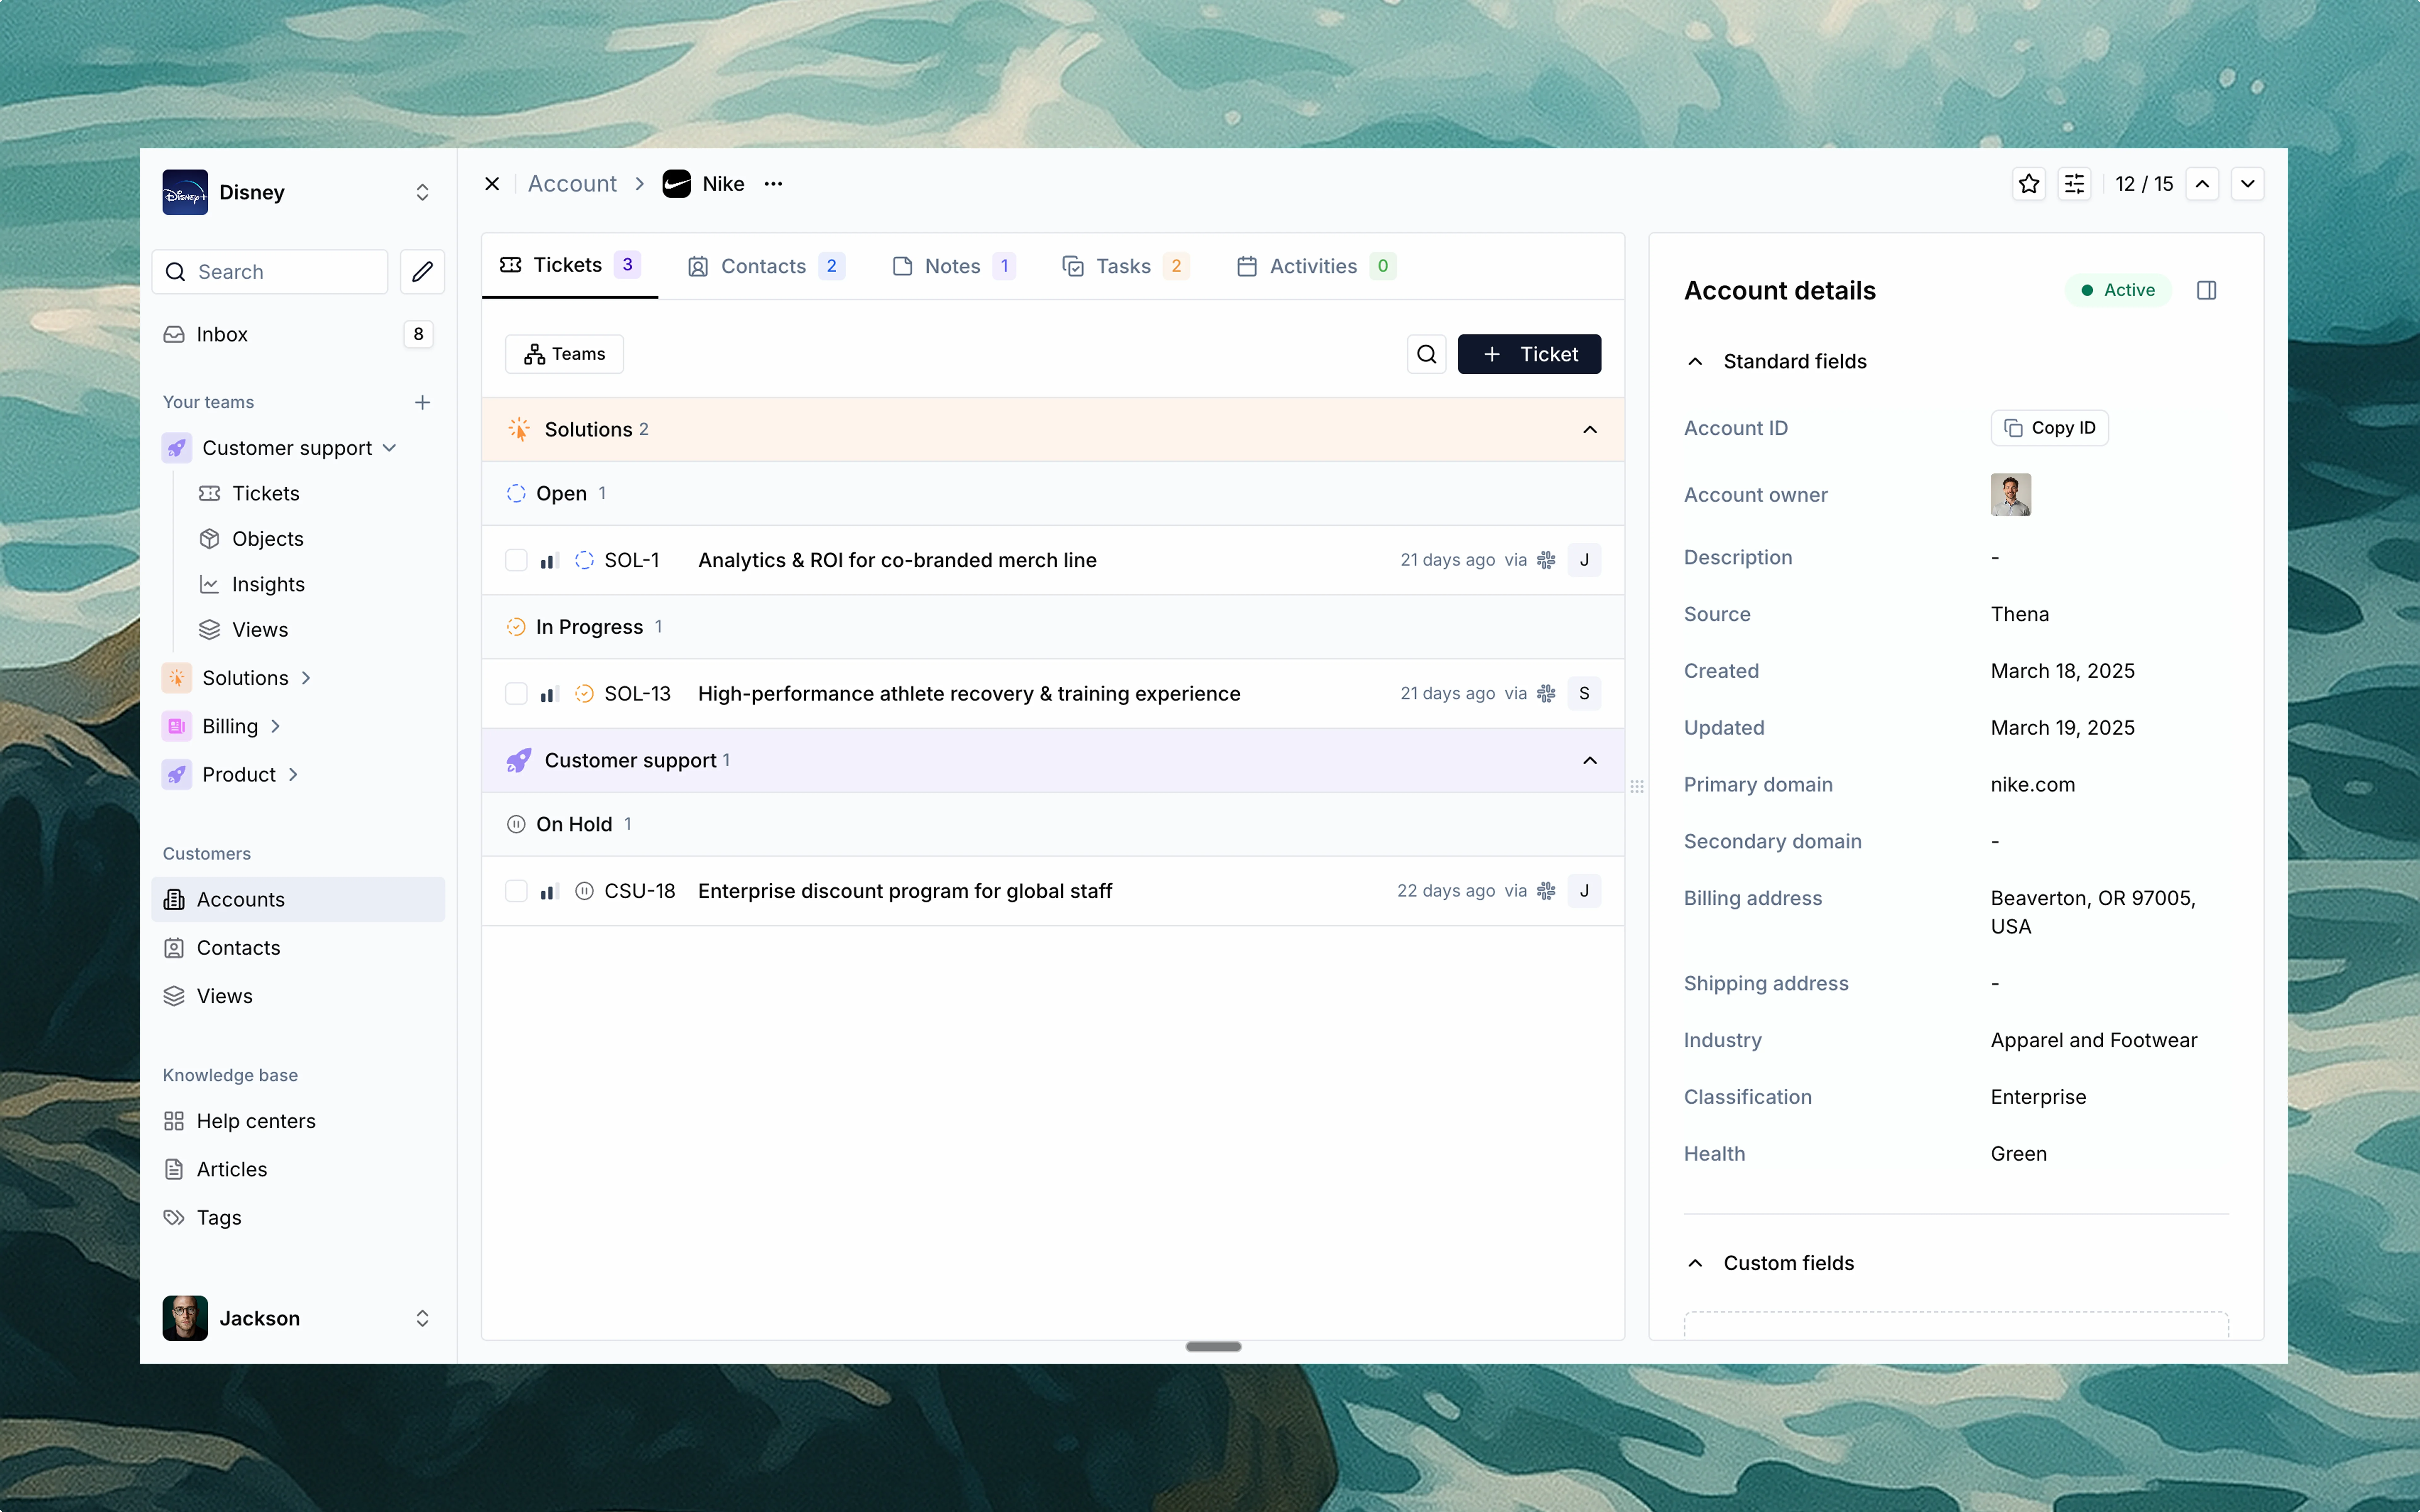The width and height of the screenshot is (2420, 1512).
Task: Copy the account ID
Action: tap(2049, 428)
